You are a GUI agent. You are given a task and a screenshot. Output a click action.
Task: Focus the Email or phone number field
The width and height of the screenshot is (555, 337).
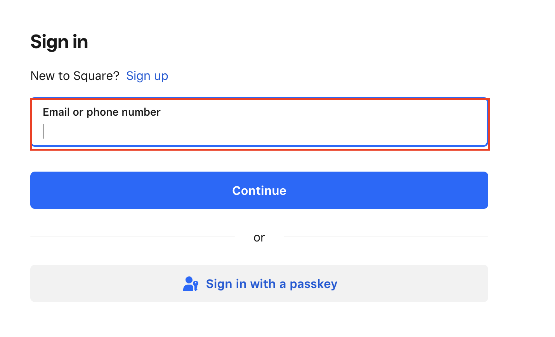[x=259, y=122]
